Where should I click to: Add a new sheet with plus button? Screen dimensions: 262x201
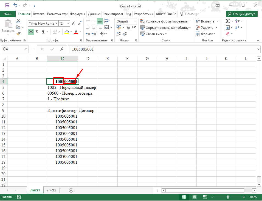coord(71,190)
